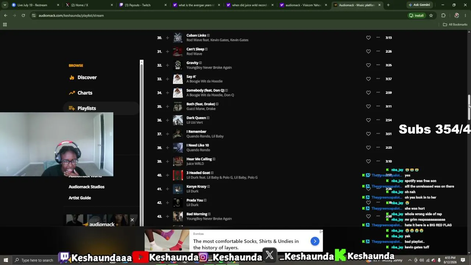Expand more options for Dark Queen
Image resolution: width=471 pixels, height=265 pixels.
point(378,120)
